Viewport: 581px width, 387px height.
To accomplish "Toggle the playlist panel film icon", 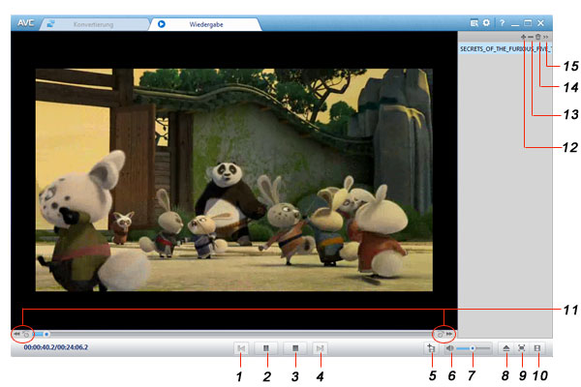I will [537, 348].
